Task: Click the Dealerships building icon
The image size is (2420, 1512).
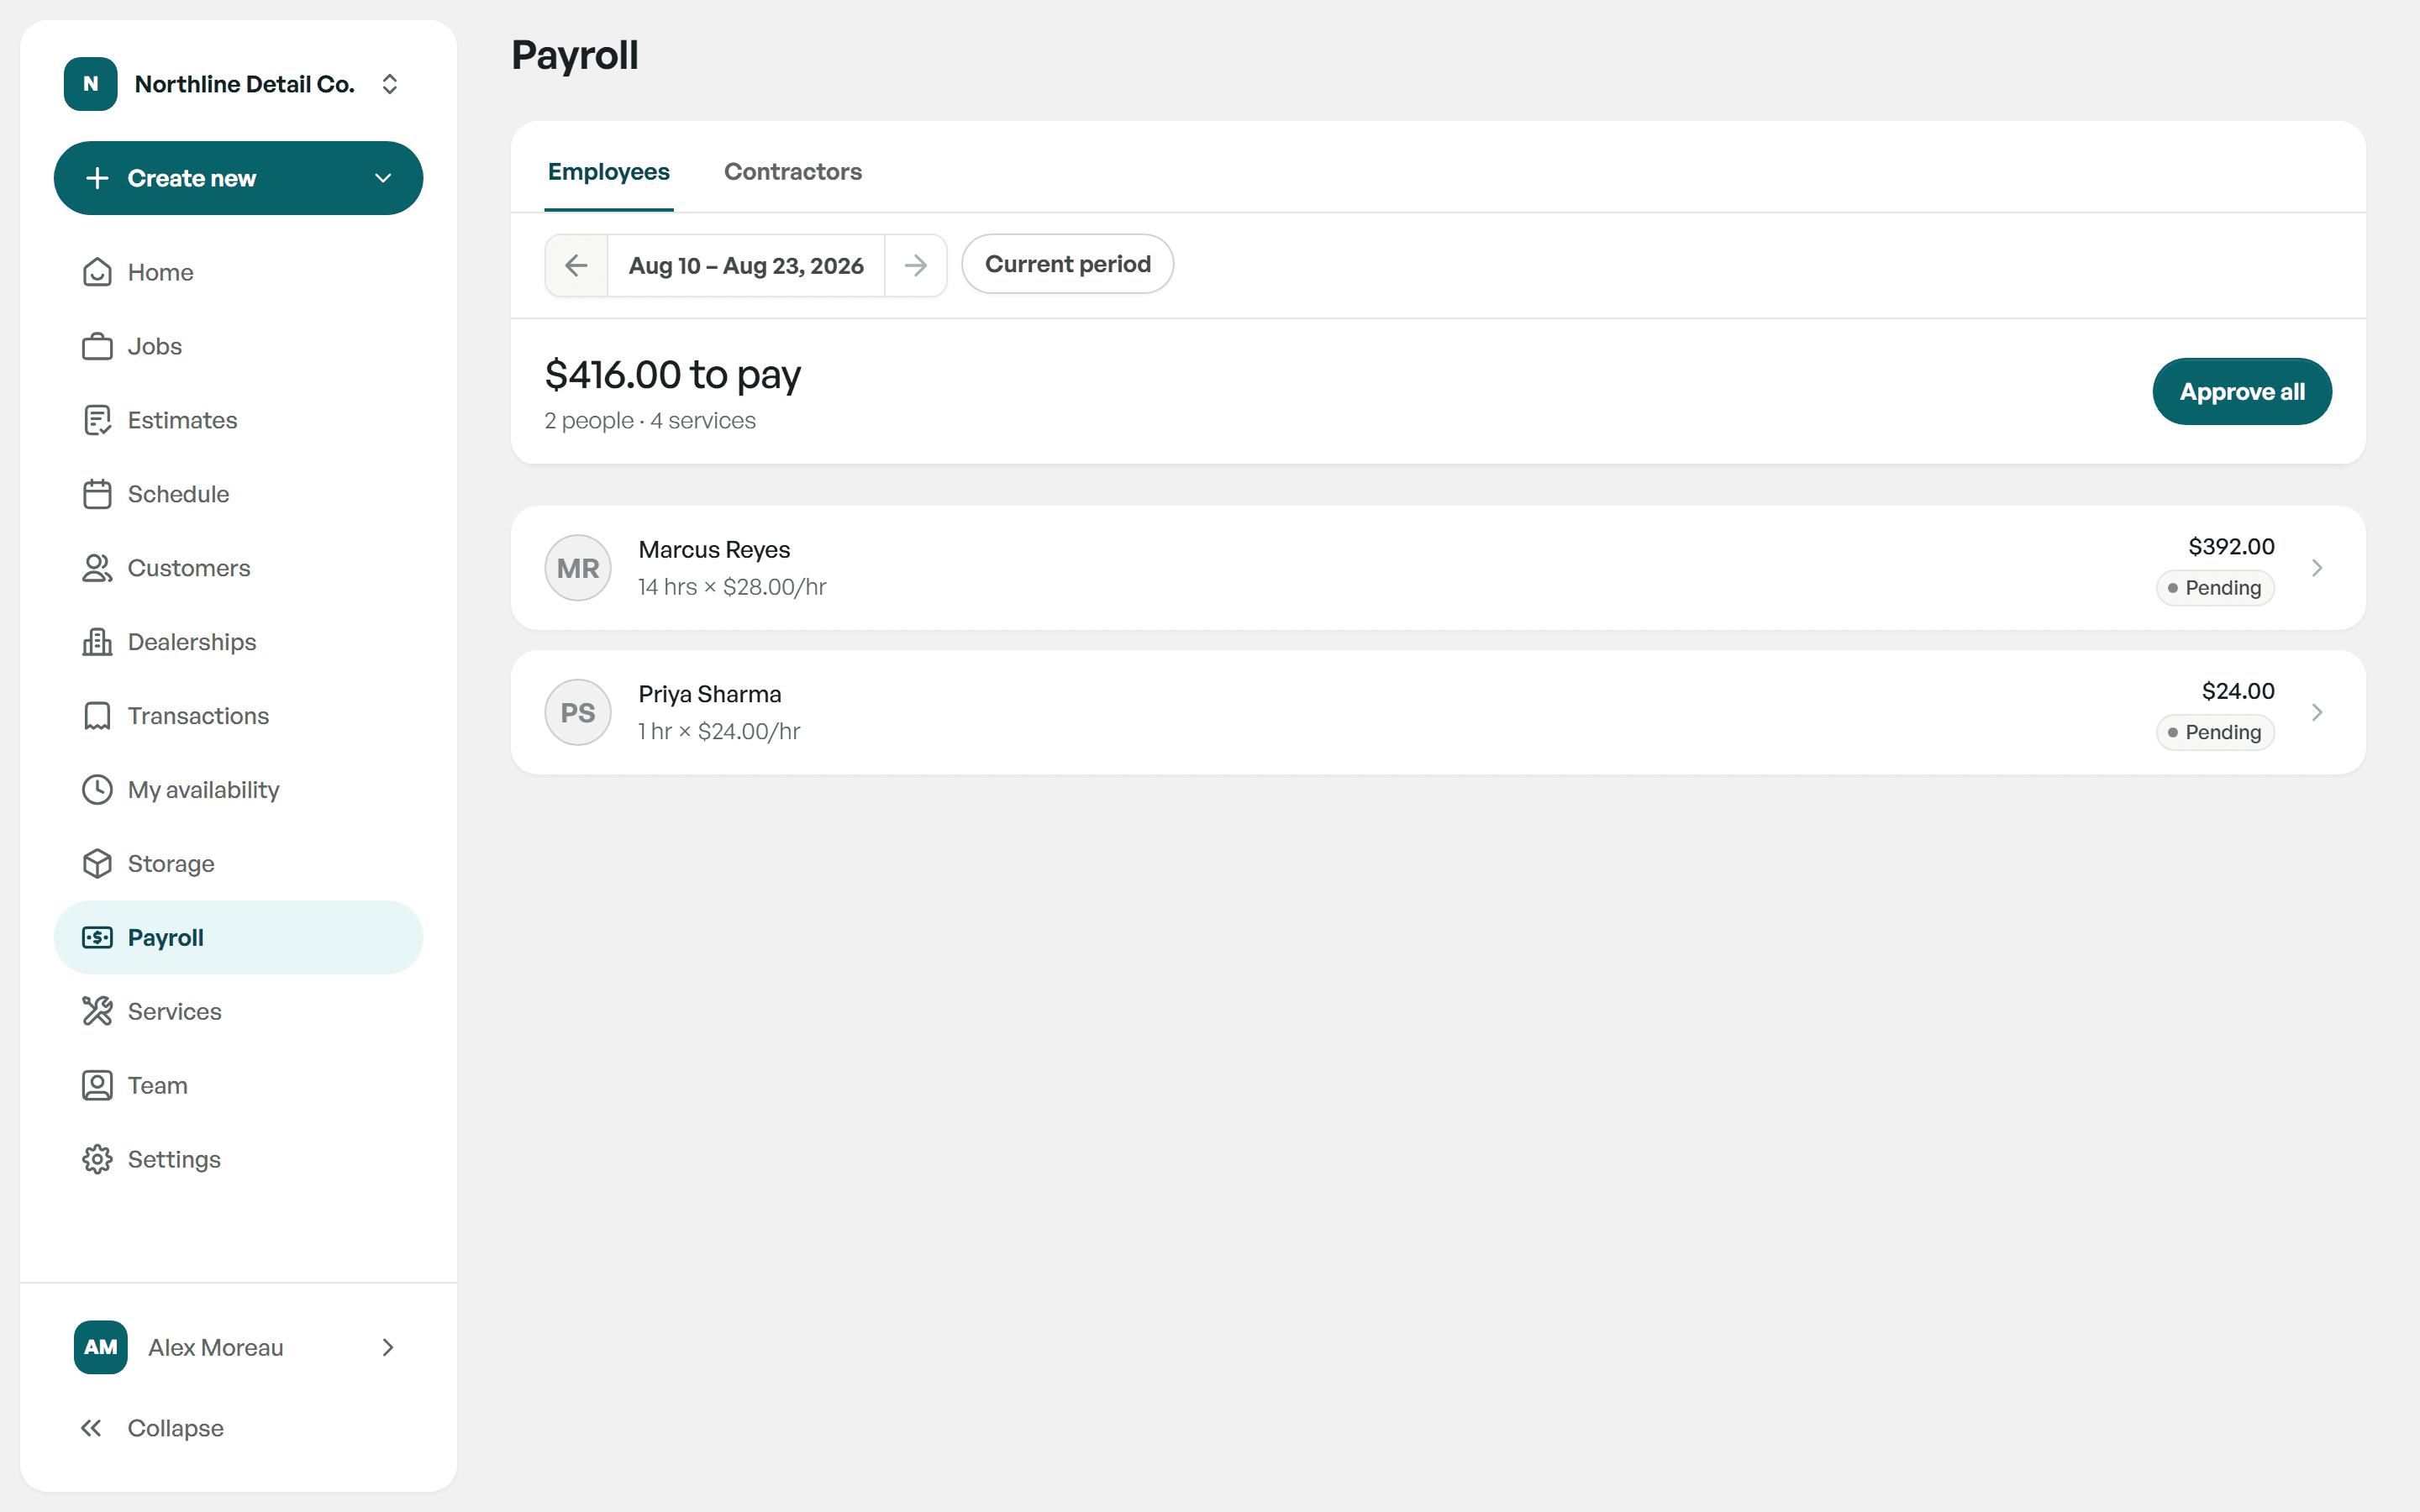Action: click(x=97, y=642)
